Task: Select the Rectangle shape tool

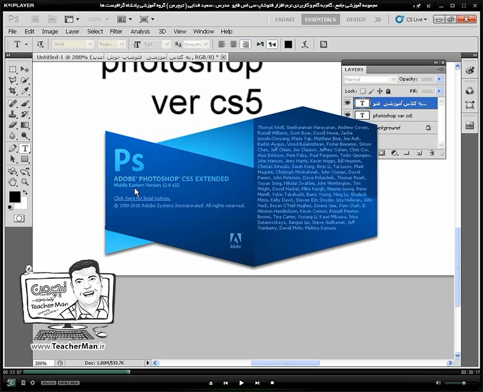Action: (x=25, y=159)
